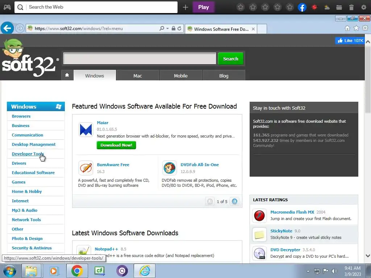Close the Windows Software browser tab
The height and width of the screenshot is (278, 371).
click(253, 29)
